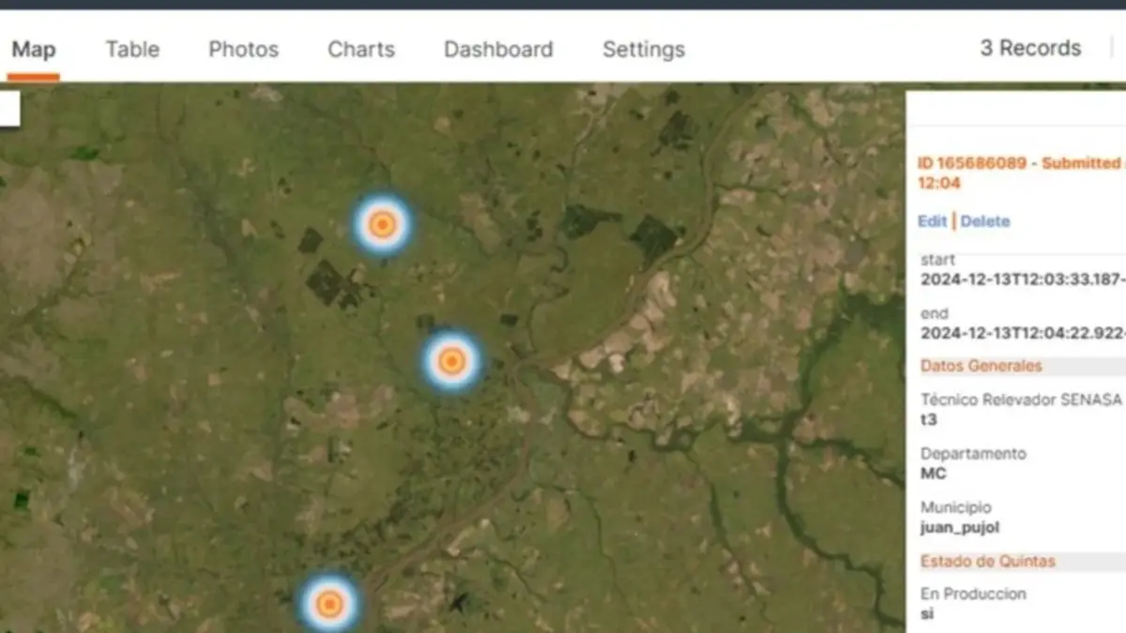Click the white map control at top-left corner

pos(9,109)
